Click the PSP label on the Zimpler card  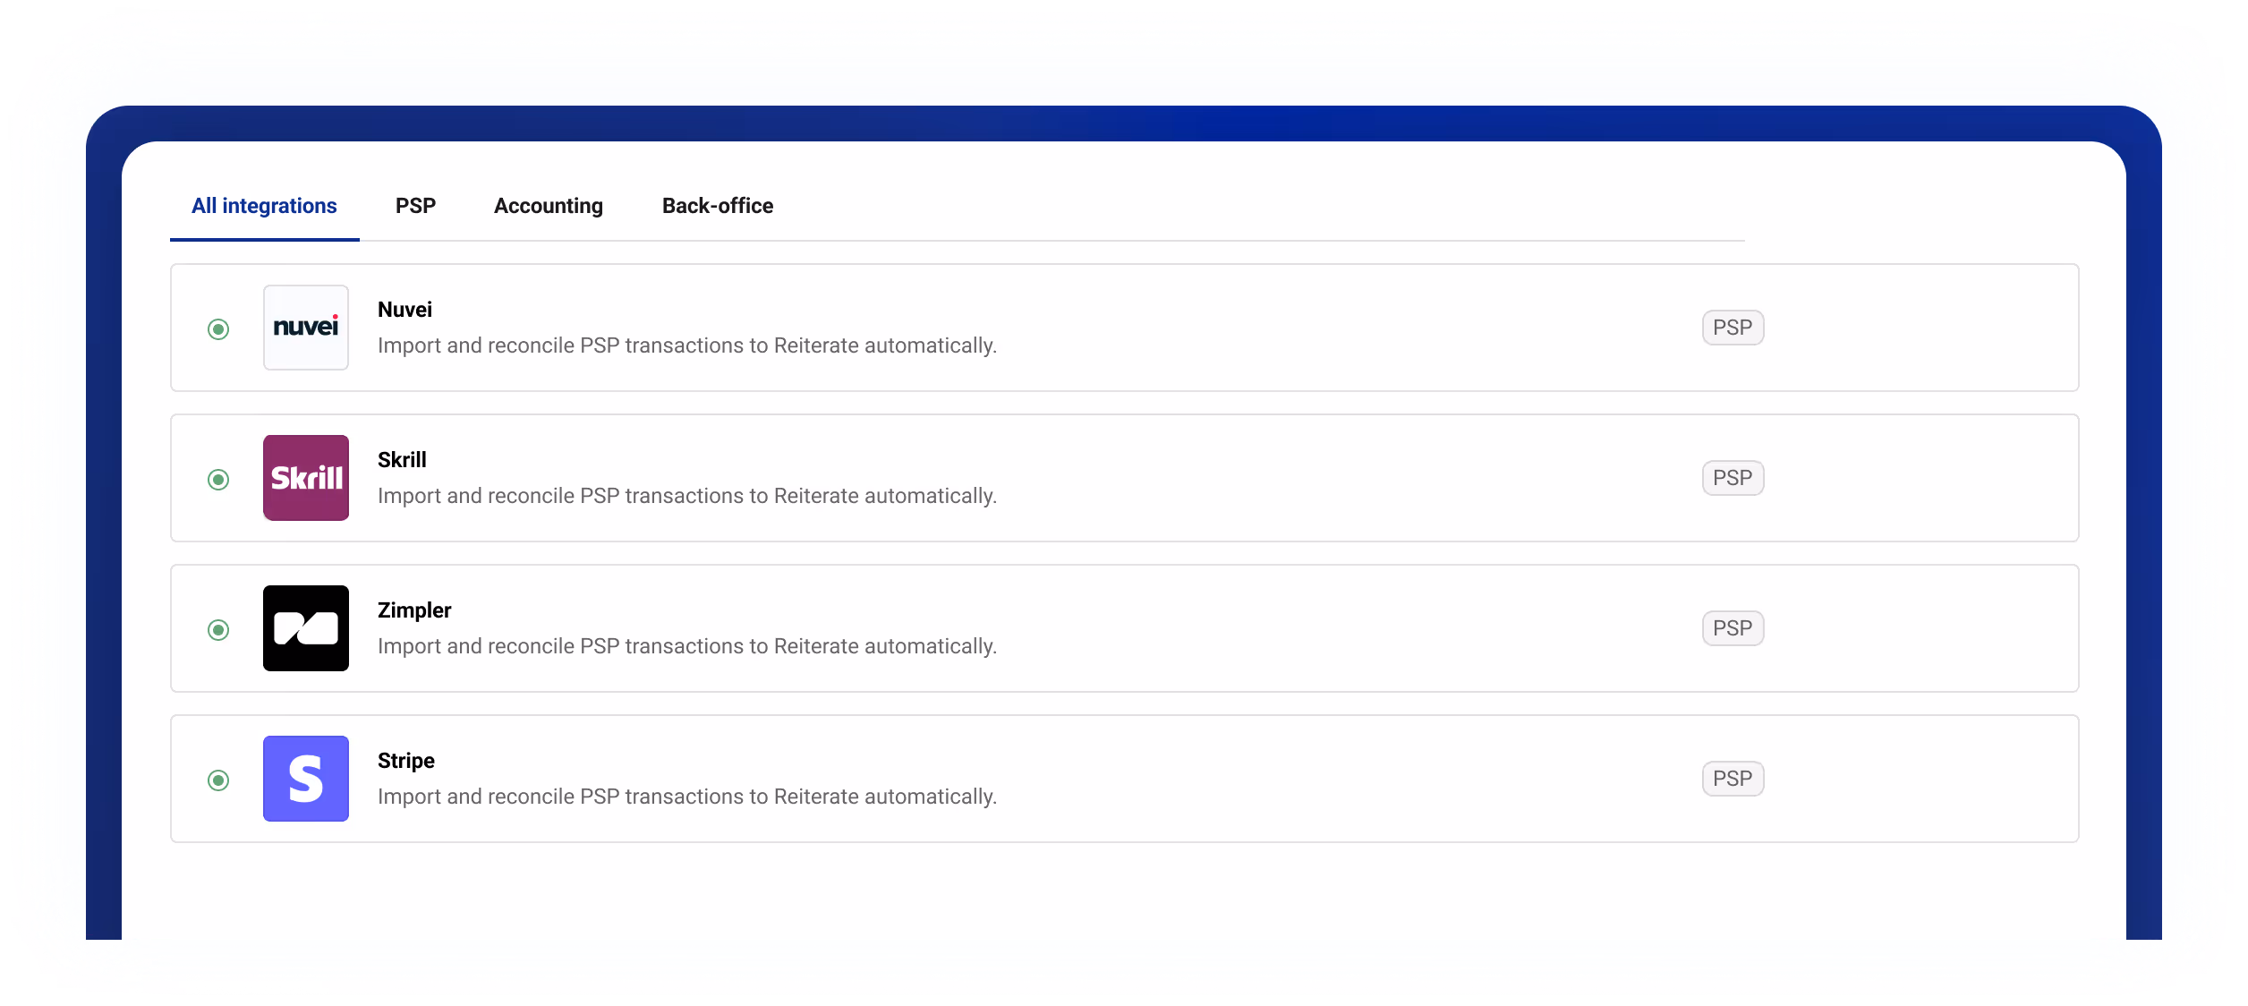coord(1733,627)
